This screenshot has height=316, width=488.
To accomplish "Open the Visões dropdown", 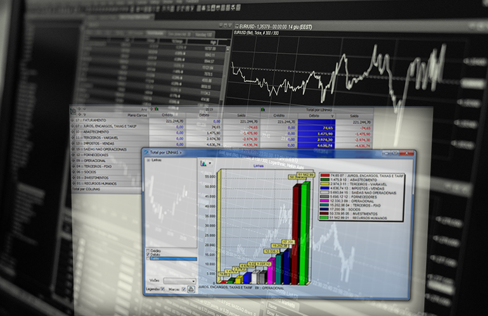I will click(x=179, y=280).
